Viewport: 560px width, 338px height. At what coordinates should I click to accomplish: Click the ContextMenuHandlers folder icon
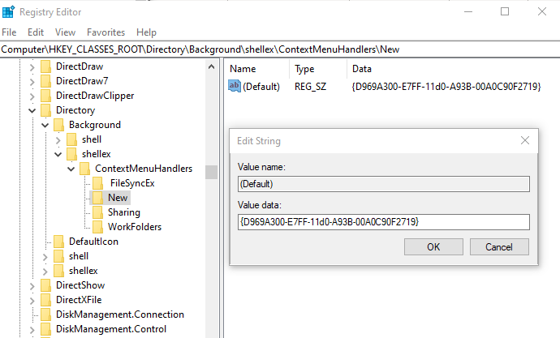click(84, 169)
